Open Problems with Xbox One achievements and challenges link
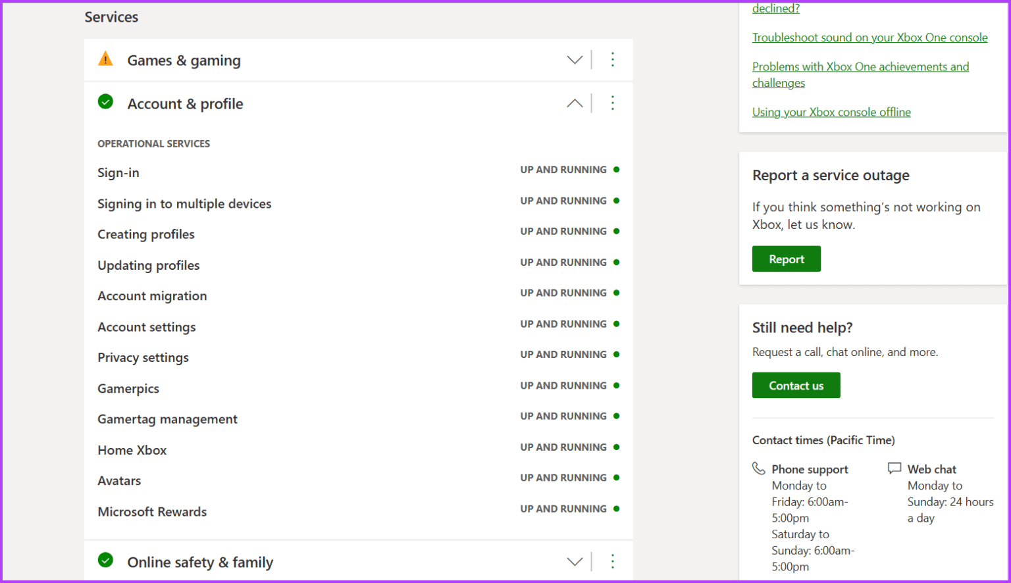Viewport: 1011px width, 583px height. point(861,74)
